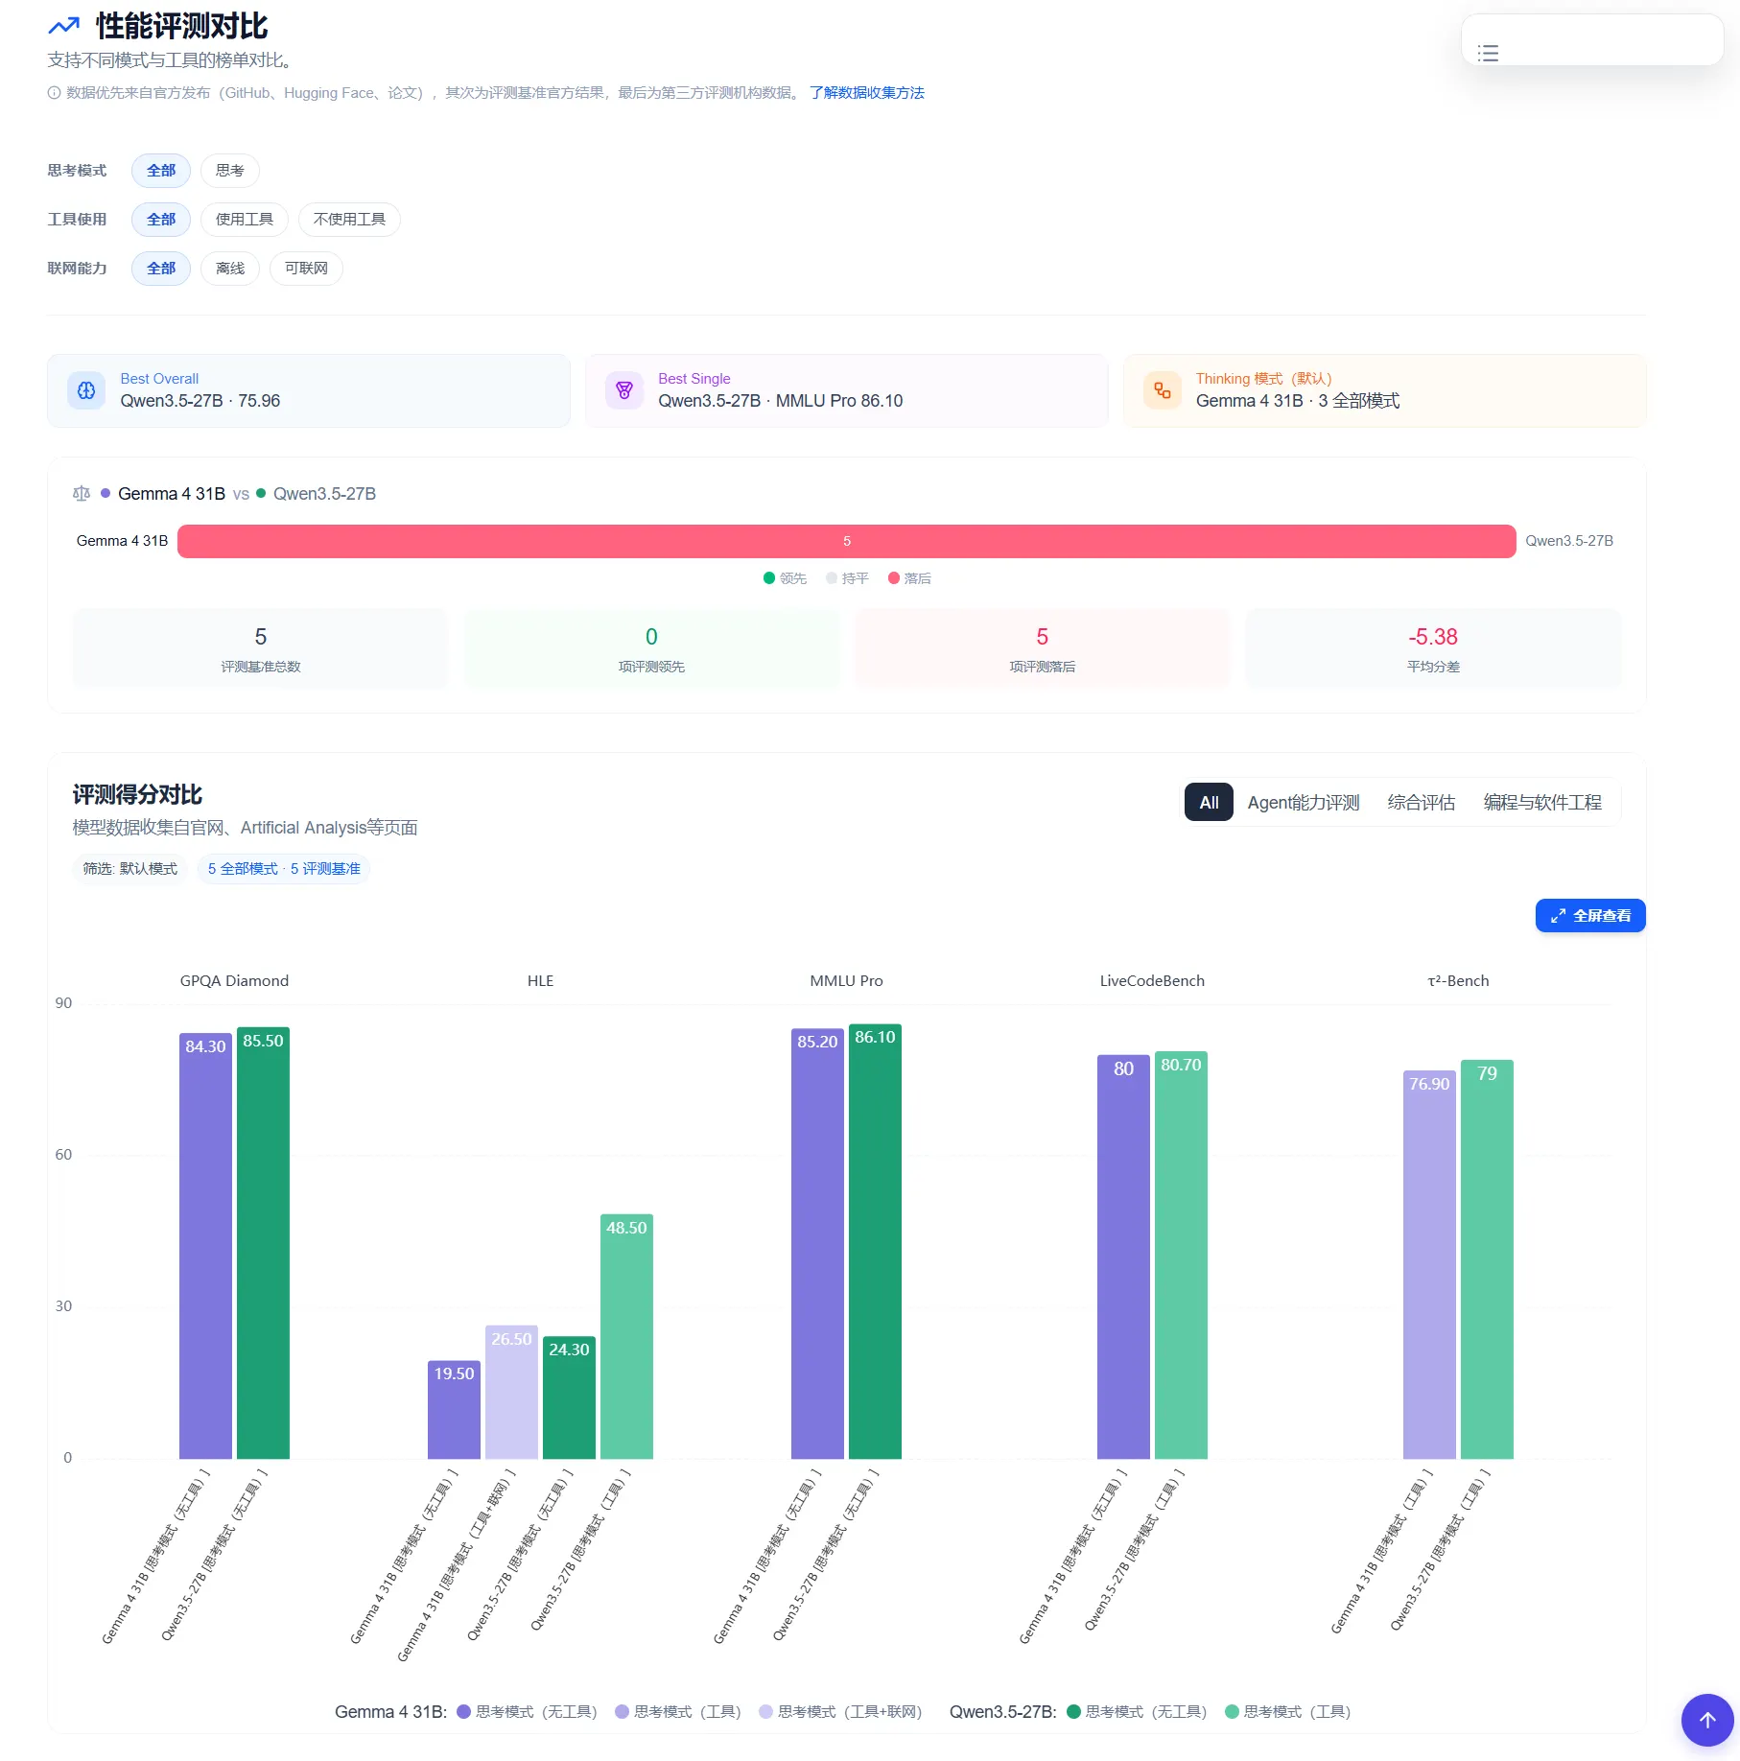Enable the 使用工具 filter chip
This screenshot has width=1740, height=1761.
click(x=244, y=220)
